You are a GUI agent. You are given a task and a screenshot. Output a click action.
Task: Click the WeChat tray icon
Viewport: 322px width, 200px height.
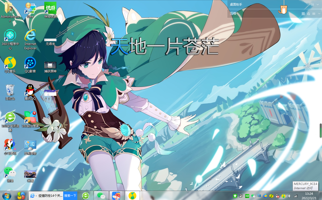pyautogui.click(x=253, y=196)
